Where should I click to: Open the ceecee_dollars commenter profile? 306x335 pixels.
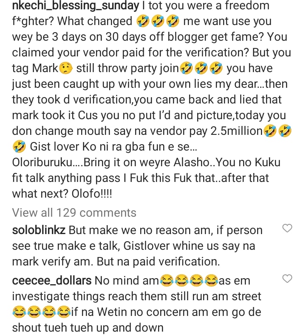coord(51,281)
